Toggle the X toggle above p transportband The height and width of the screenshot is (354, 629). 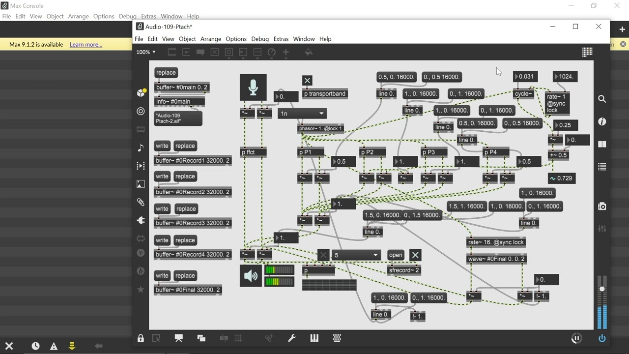pos(307,81)
